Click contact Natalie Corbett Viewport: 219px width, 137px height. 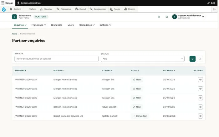click(110, 116)
